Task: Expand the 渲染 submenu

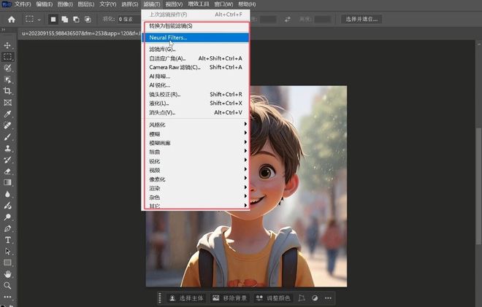Action: pyautogui.click(x=196, y=188)
